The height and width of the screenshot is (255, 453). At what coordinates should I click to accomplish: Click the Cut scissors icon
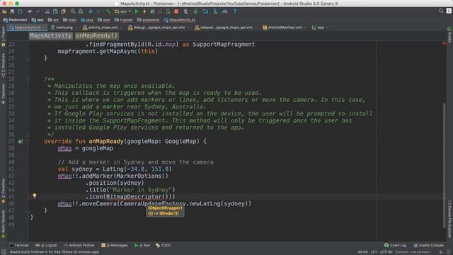coord(47,11)
